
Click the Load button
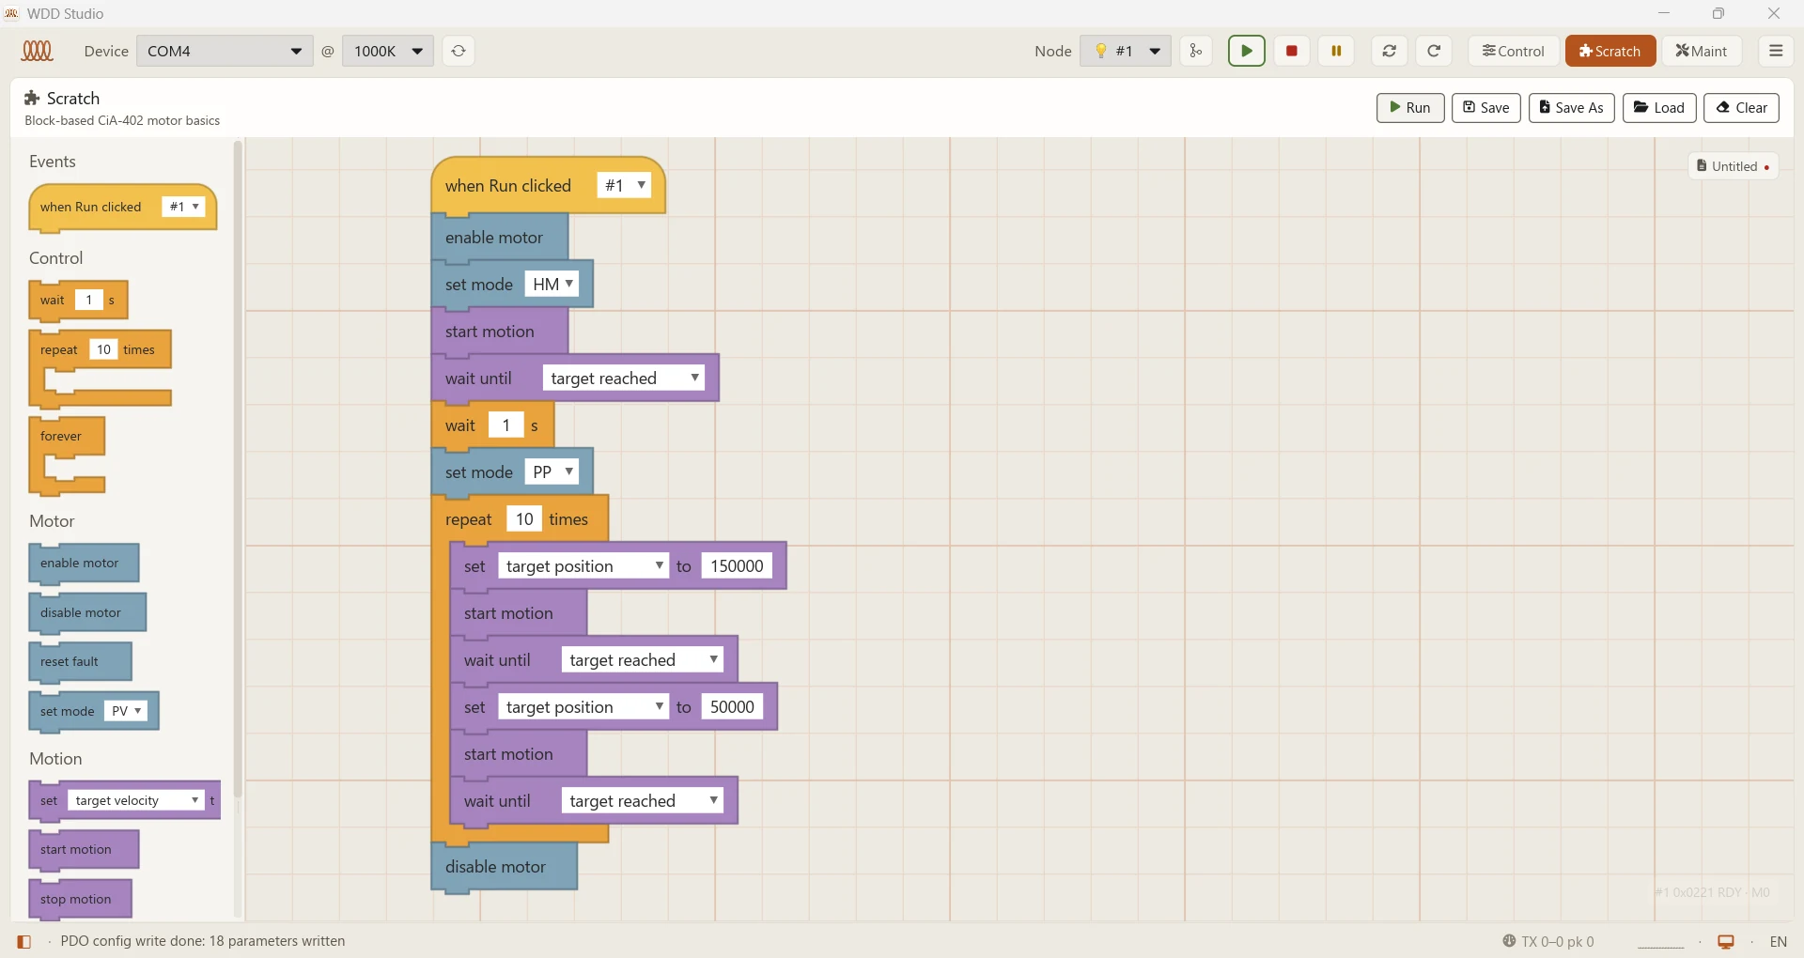tap(1659, 108)
